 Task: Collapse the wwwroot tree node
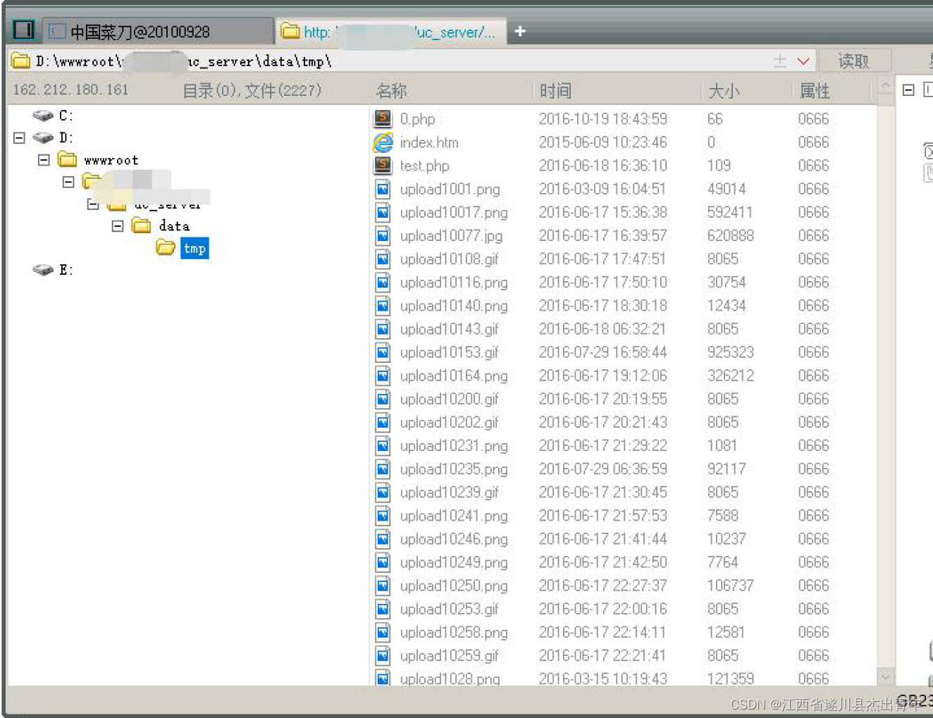(x=44, y=160)
